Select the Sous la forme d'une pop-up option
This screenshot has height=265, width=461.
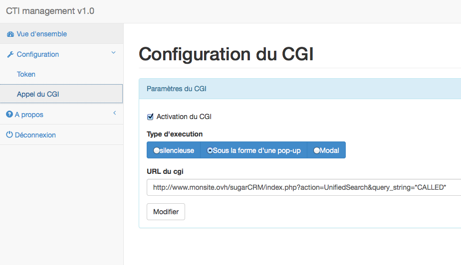point(210,150)
